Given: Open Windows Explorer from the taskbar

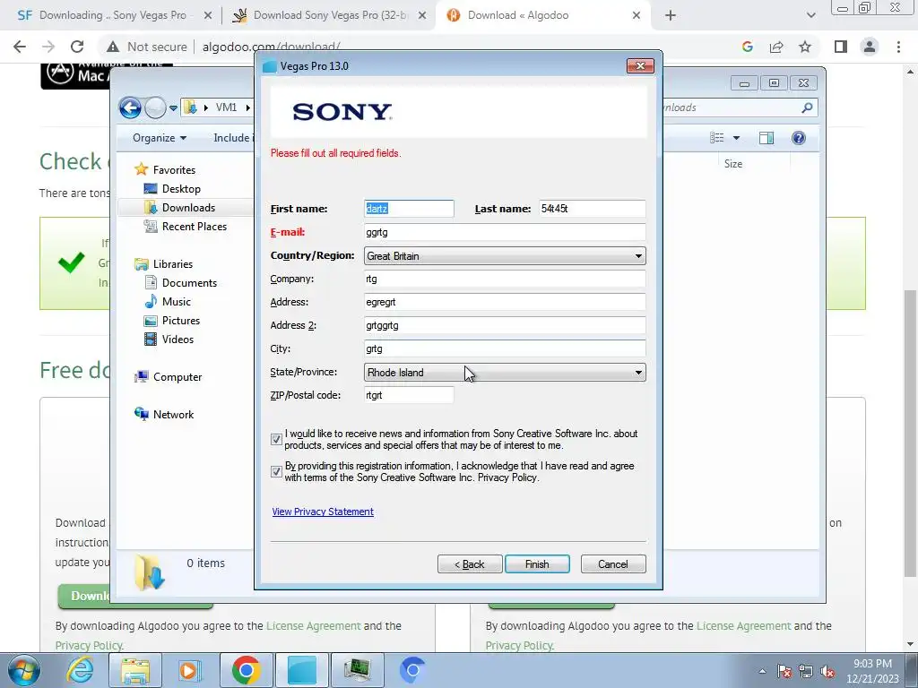Looking at the screenshot, I should point(135,670).
